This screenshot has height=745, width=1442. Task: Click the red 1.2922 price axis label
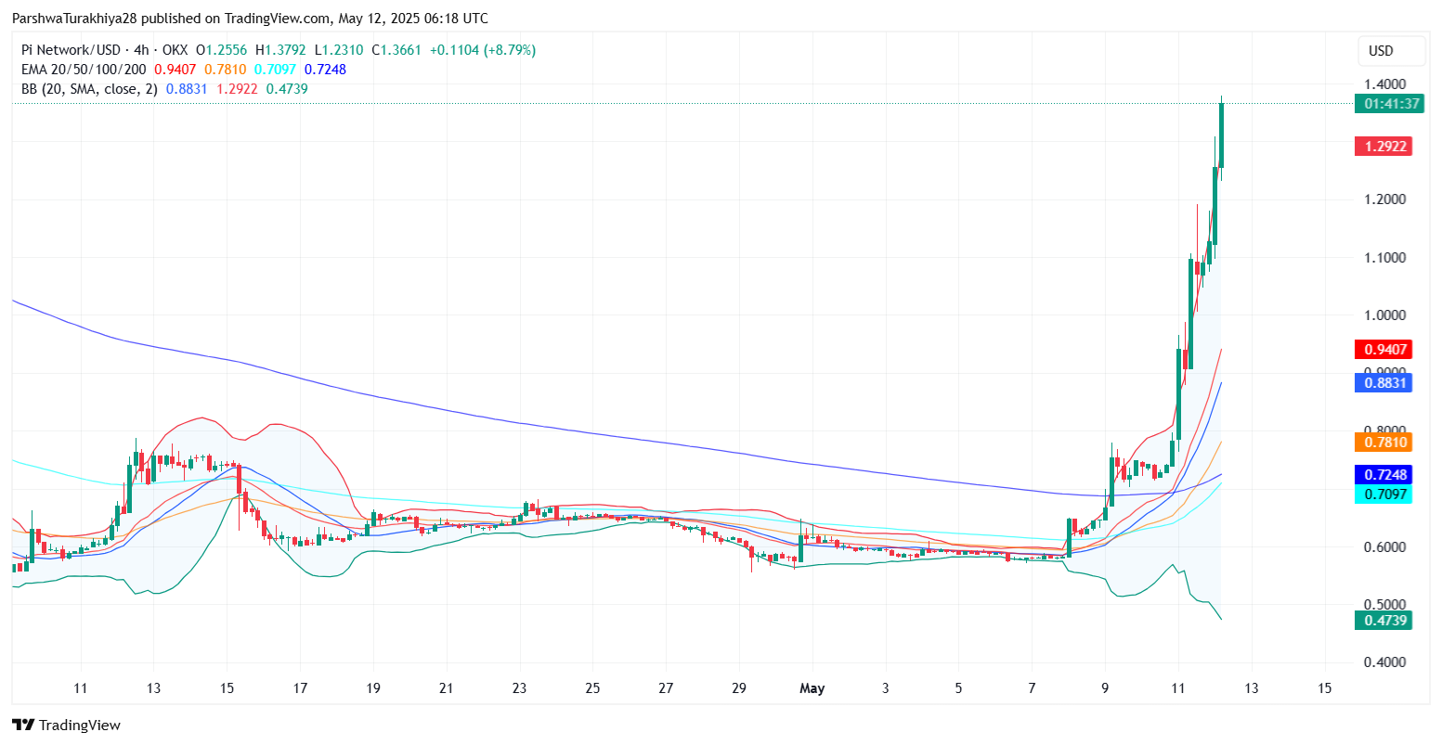click(1384, 146)
